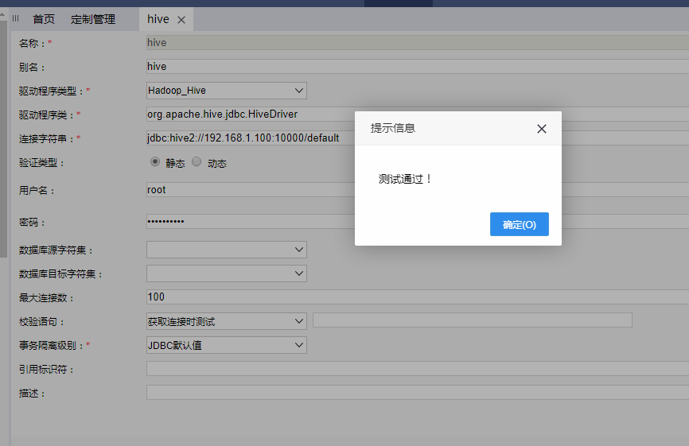Open the 驱动程序类型 Hadoop_Hive dropdown
The width and height of the screenshot is (689, 446).
226,91
